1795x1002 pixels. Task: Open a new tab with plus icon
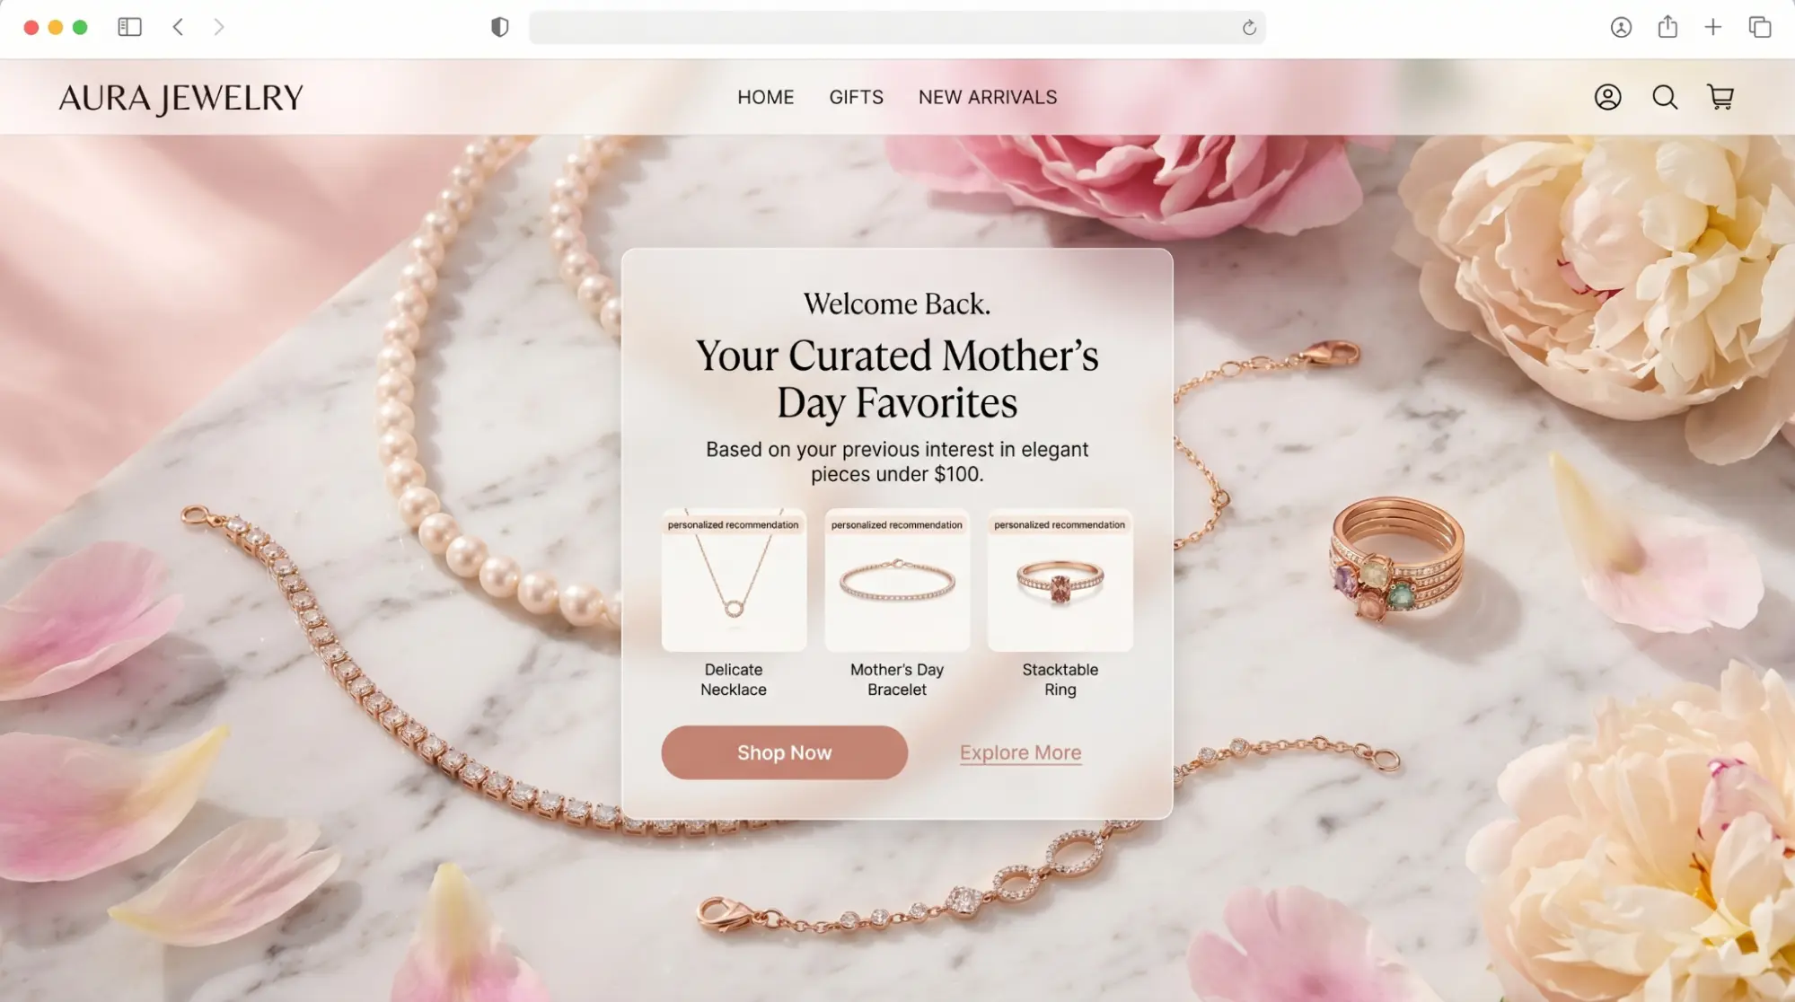1713,27
